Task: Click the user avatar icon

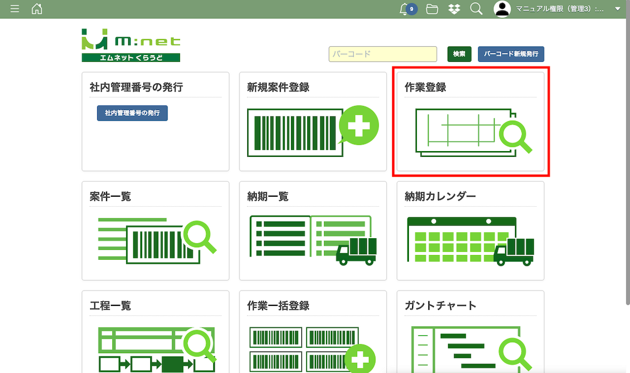Action: point(502,9)
